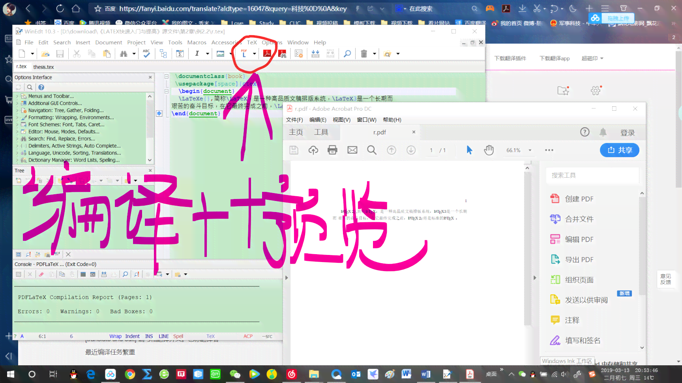Open the Macros menu in WinEdt
Image resolution: width=682 pixels, height=383 pixels.
[x=197, y=43]
